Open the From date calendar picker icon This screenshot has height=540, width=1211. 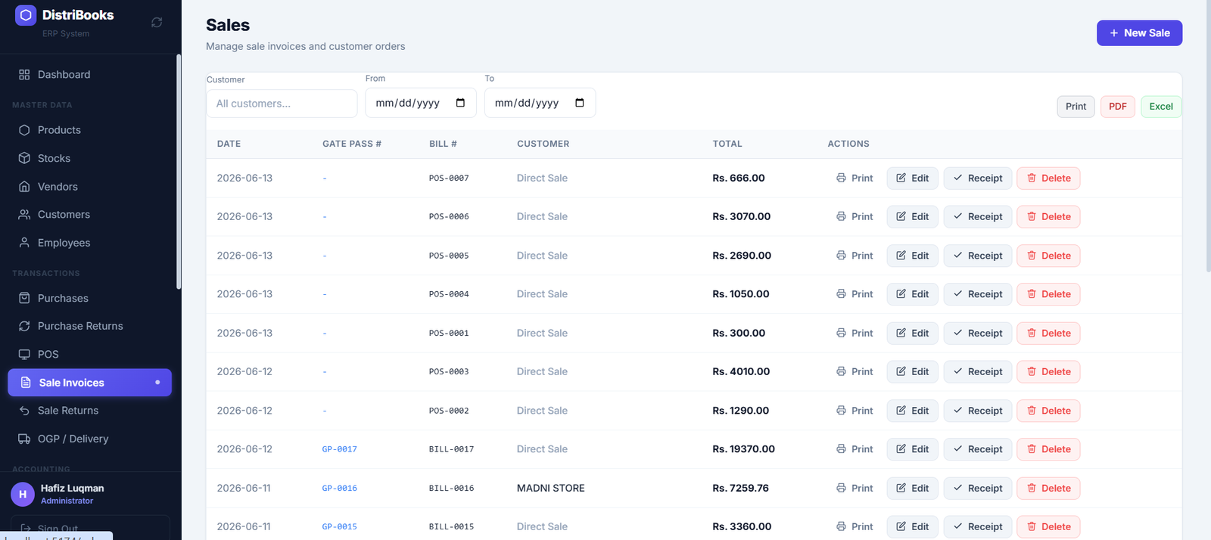tap(460, 103)
